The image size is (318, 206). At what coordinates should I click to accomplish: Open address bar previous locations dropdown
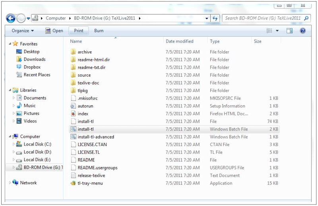click(207, 18)
